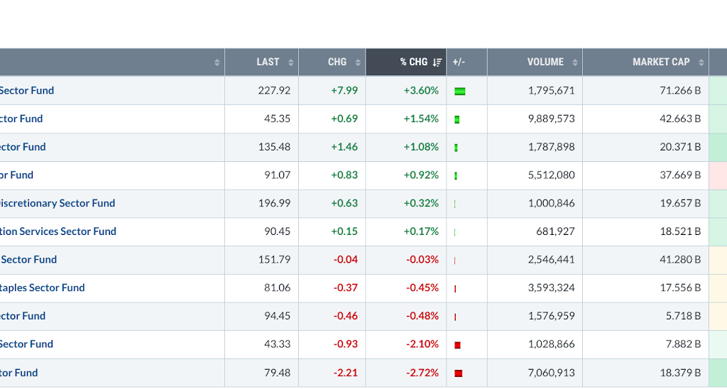Viewport: 727px width, 389px height.
Task: Open Discretionary Sector Fund link
Action: [58, 203]
